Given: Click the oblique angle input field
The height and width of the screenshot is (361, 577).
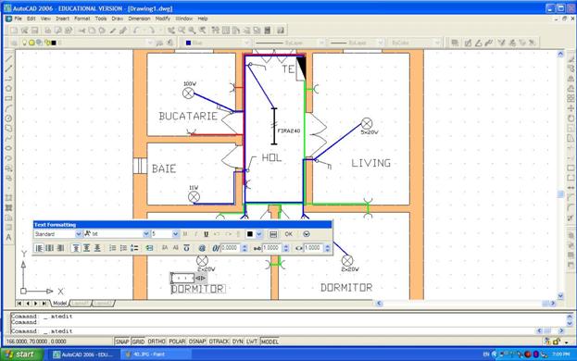Looking at the screenshot, I should pos(230,248).
